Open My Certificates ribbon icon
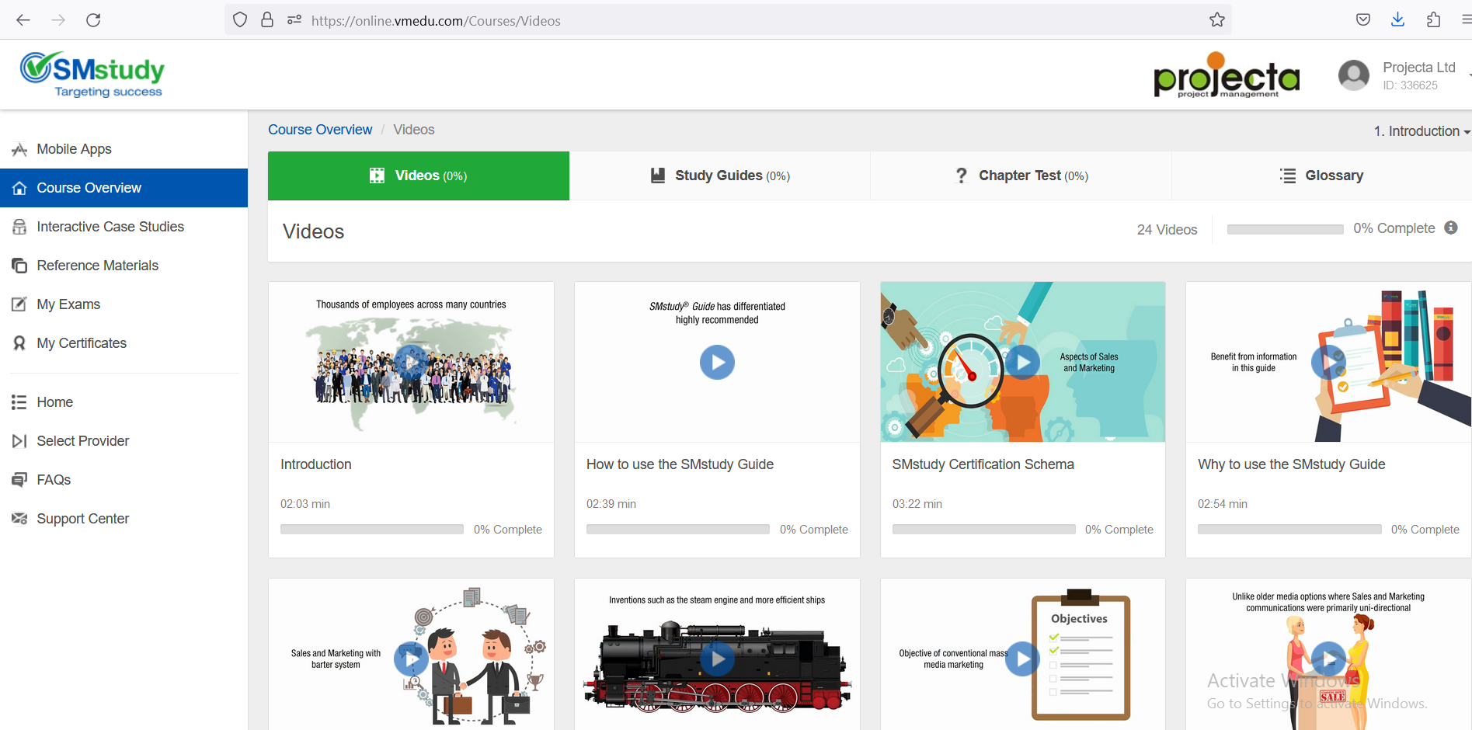 pyautogui.click(x=19, y=343)
